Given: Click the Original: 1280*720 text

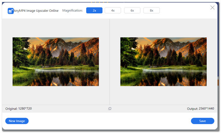Looking at the screenshot, I should [18, 109].
